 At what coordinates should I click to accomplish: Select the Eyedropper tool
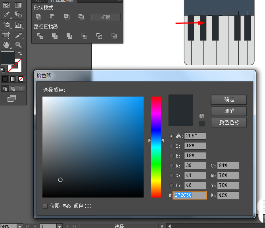click(x=6, y=15)
